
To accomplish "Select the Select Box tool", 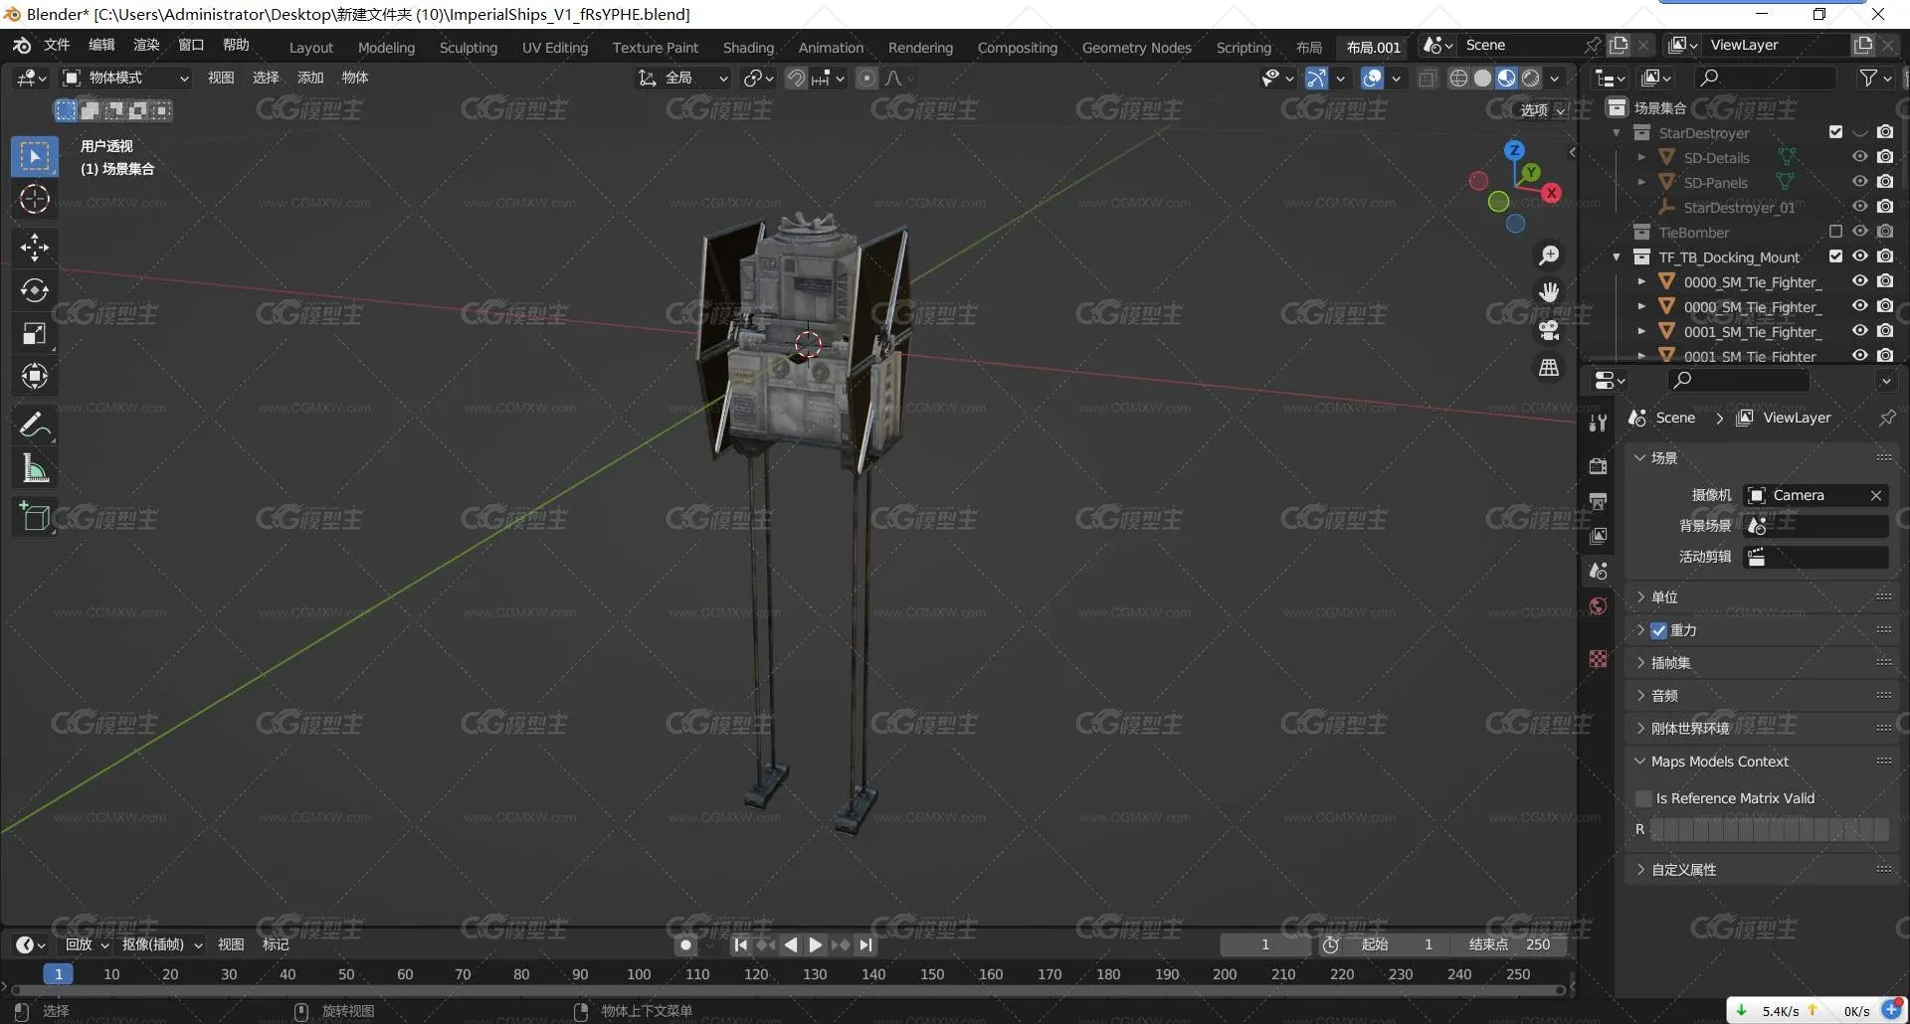I will (35, 157).
